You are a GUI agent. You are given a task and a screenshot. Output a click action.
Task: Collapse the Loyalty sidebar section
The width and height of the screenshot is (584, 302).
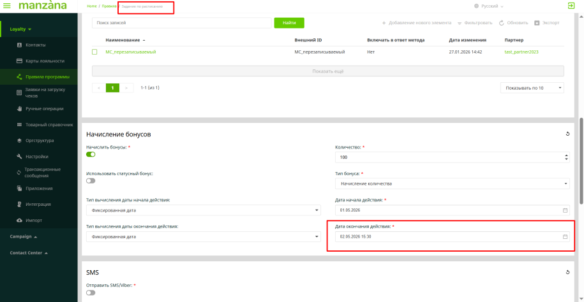click(20, 29)
